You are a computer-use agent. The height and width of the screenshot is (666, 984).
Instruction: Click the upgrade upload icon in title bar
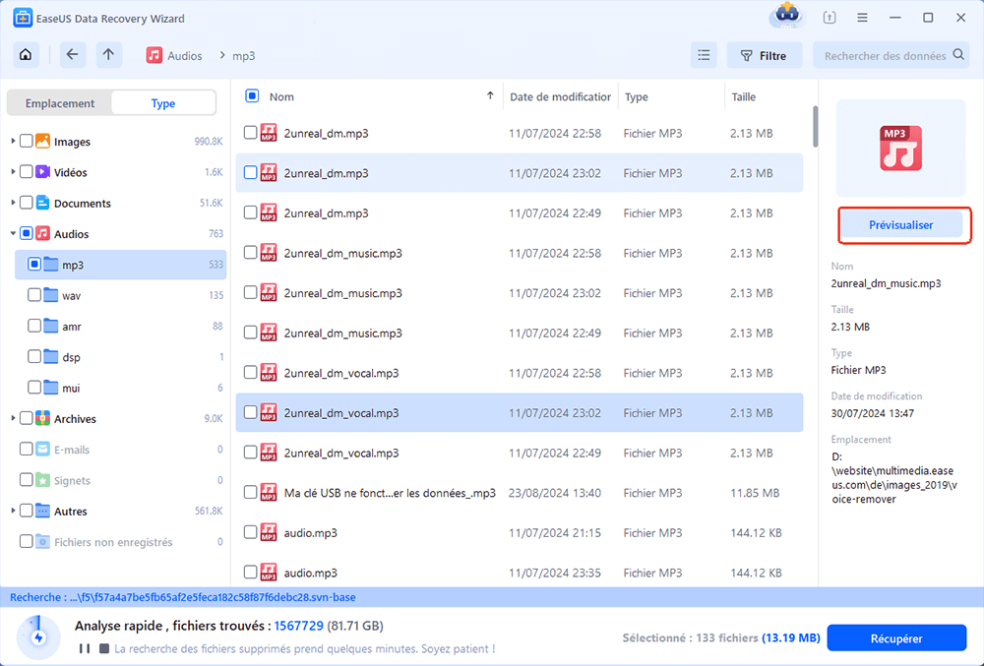(x=830, y=18)
